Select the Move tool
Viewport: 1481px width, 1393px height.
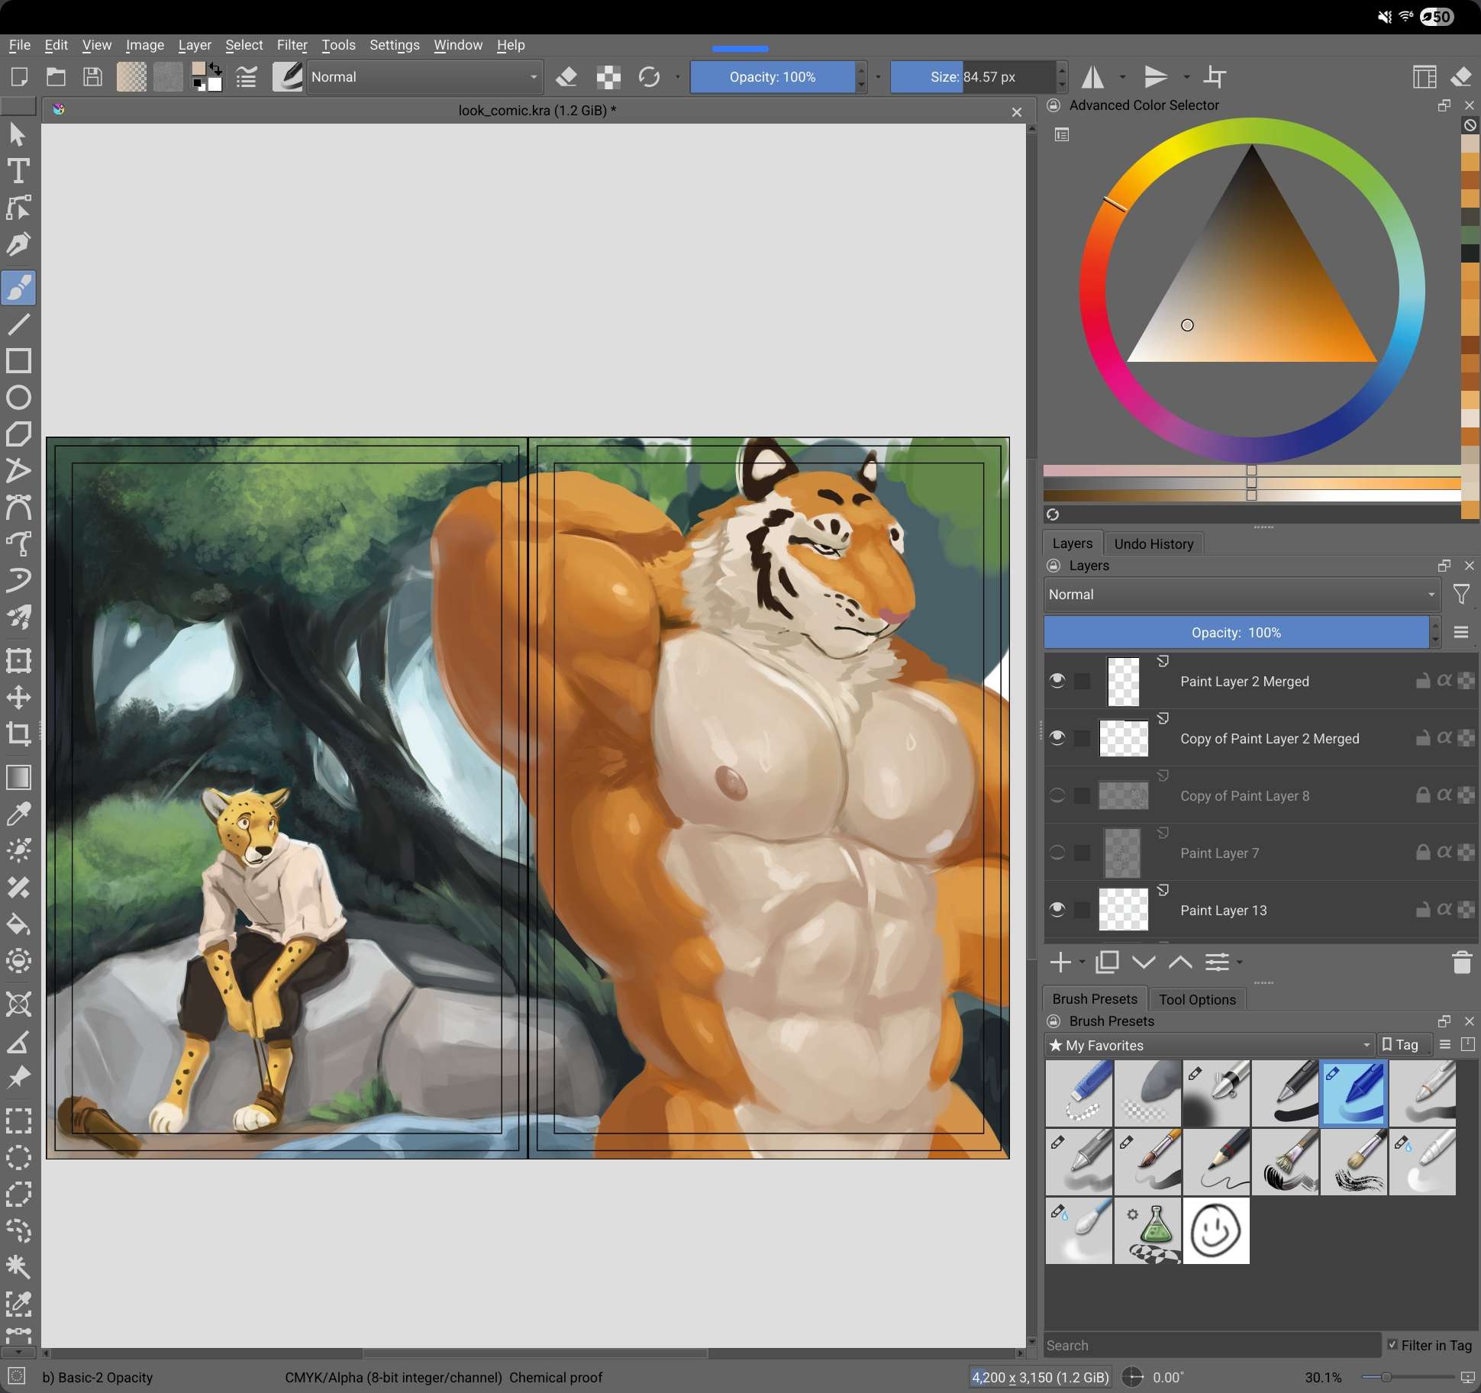18,697
